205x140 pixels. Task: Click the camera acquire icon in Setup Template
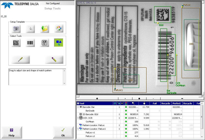coord(16,28)
